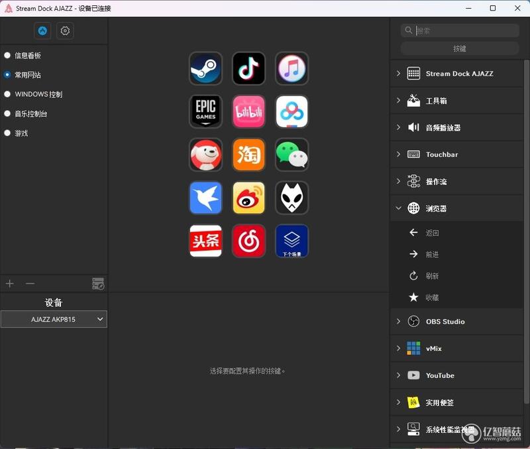Select the Baidu Netdisk key icon
Image resolution: width=530 pixels, height=449 pixels.
tap(292, 111)
